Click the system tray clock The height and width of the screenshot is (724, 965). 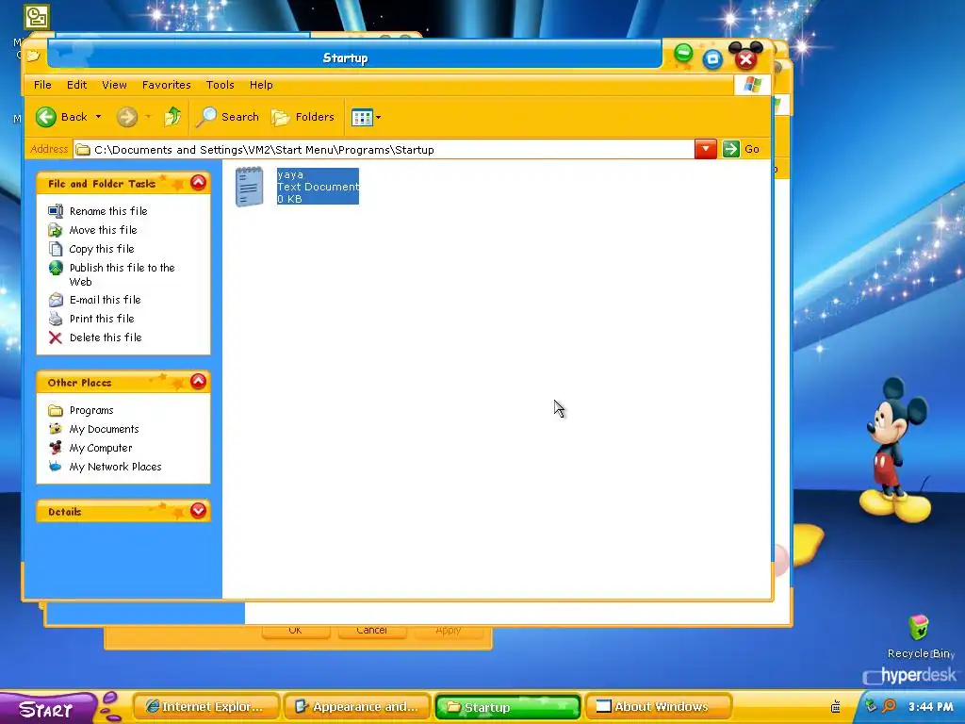click(930, 707)
